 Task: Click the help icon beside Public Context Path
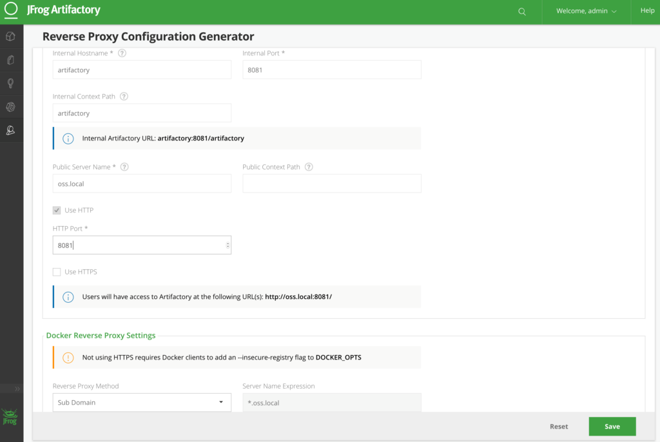pyautogui.click(x=309, y=167)
